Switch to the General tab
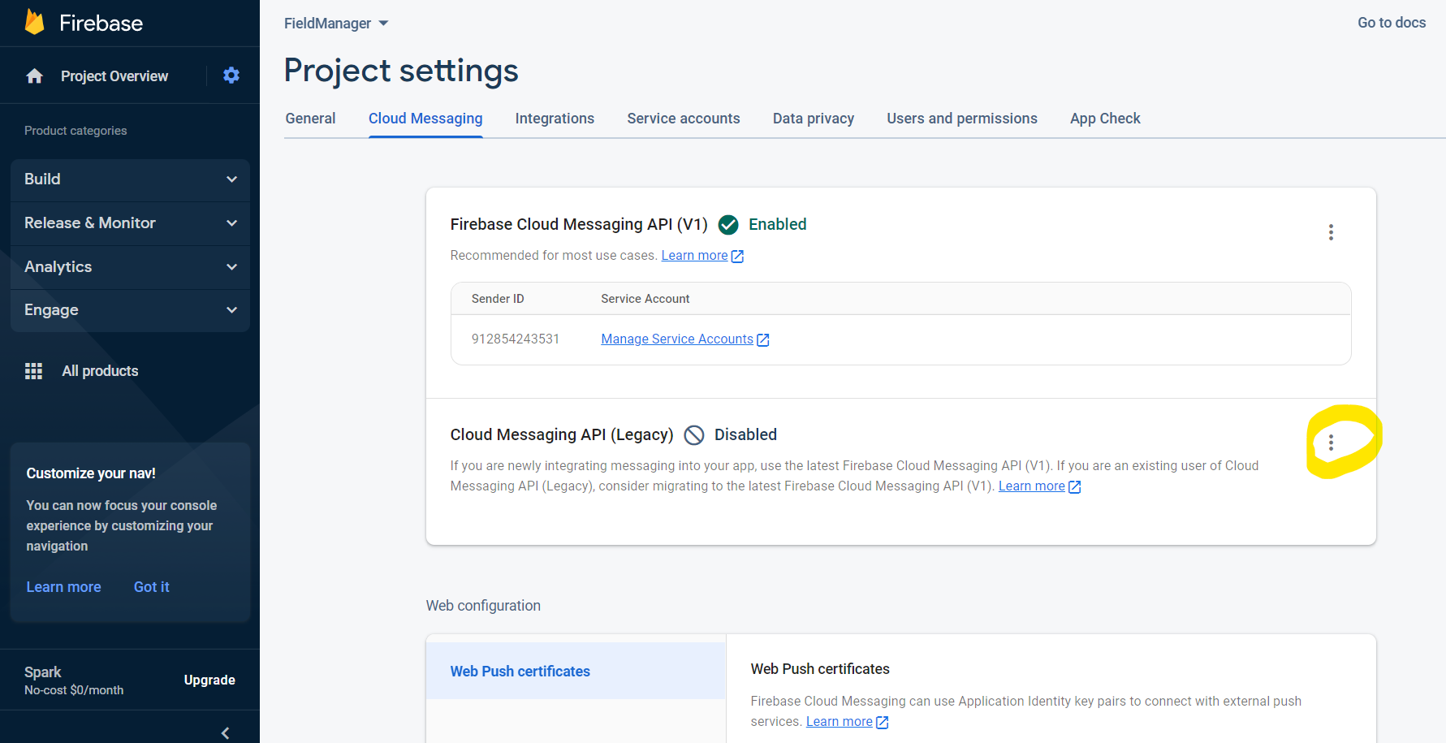 (x=310, y=119)
